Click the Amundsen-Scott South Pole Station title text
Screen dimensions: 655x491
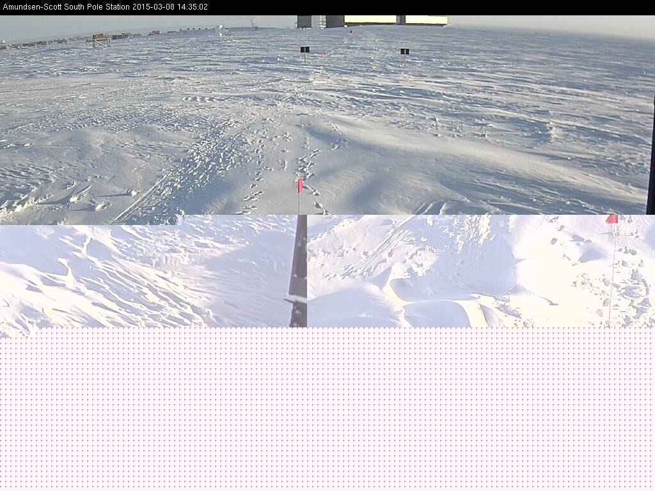point(65,7)
